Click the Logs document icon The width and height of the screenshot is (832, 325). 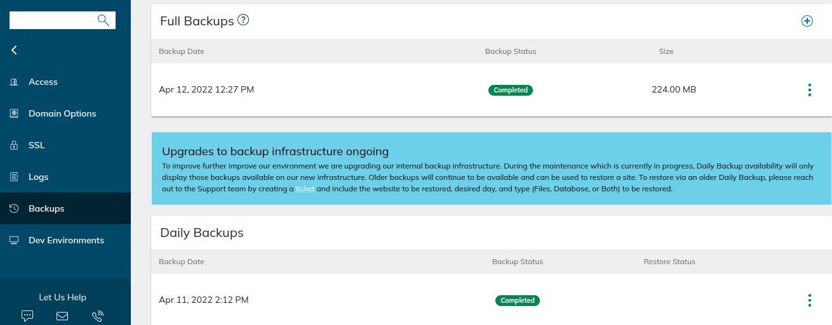pos(14,177)
